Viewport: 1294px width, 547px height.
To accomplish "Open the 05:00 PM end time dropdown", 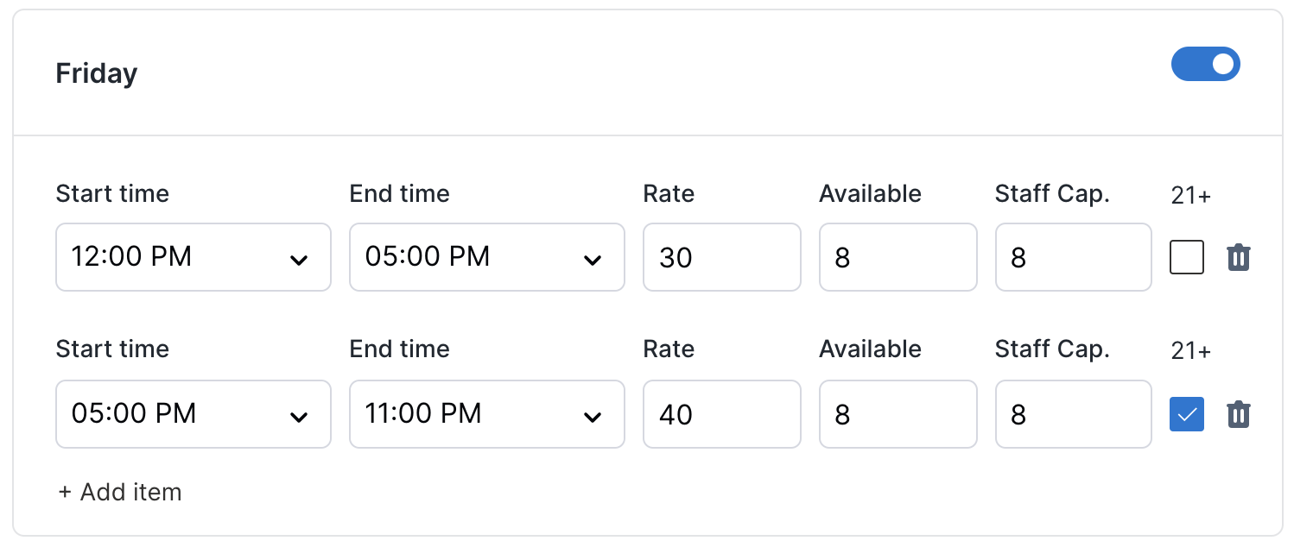I will pyautogui.click(x=486, y=258).
